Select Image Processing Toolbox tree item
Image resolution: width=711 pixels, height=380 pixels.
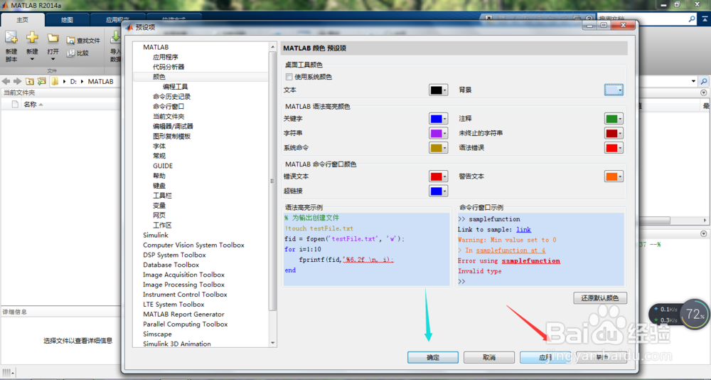[183, 285]
